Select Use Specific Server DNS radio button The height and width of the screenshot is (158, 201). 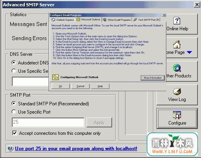pos(14,71)
